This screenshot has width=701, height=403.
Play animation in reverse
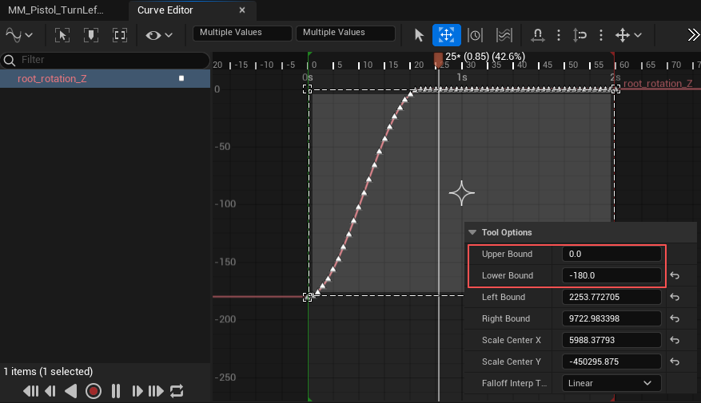[x=71, y=391]
